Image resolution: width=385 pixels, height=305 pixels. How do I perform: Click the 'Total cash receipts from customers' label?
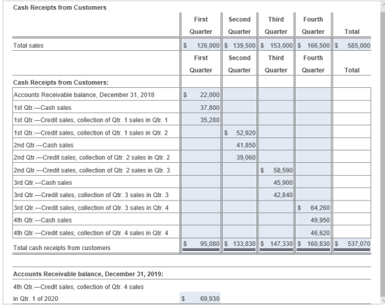62,248
